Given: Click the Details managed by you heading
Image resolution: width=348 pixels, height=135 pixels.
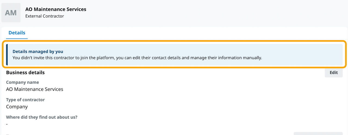Looking at the screenshot, I should click(38, 51).
